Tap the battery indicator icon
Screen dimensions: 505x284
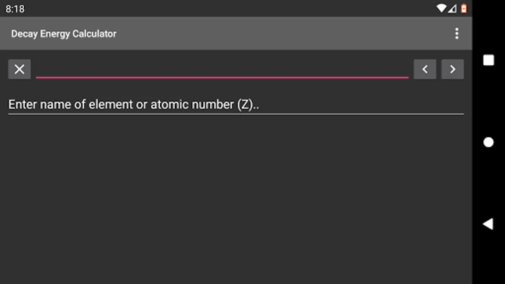464,9
